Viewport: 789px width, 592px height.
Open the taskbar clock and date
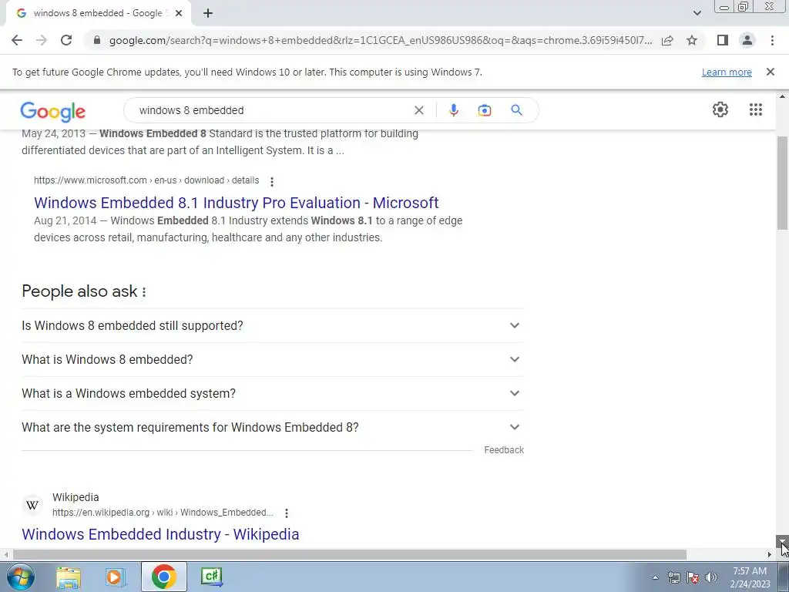(x=750, y=577)
